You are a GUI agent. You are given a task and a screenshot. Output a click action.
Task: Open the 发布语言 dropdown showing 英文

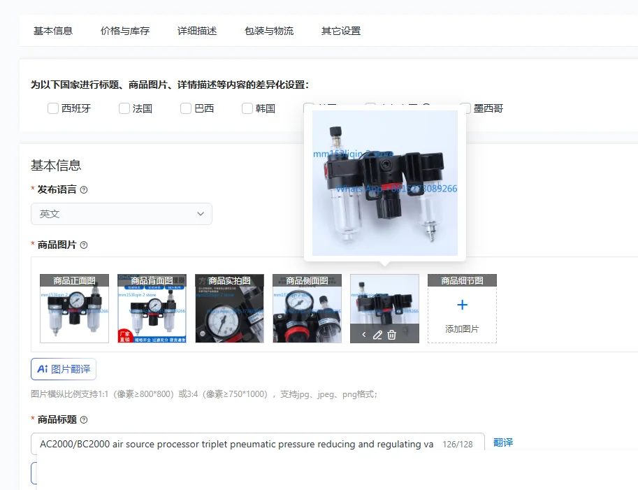[x=122, y=214]
